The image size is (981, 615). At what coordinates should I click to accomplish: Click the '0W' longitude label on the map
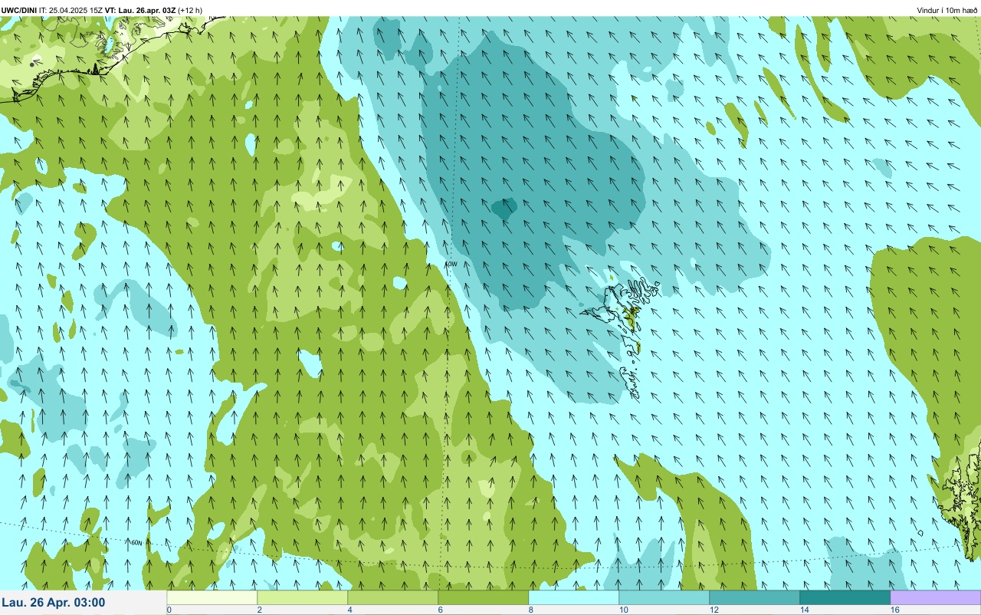(x=452, y=264)
